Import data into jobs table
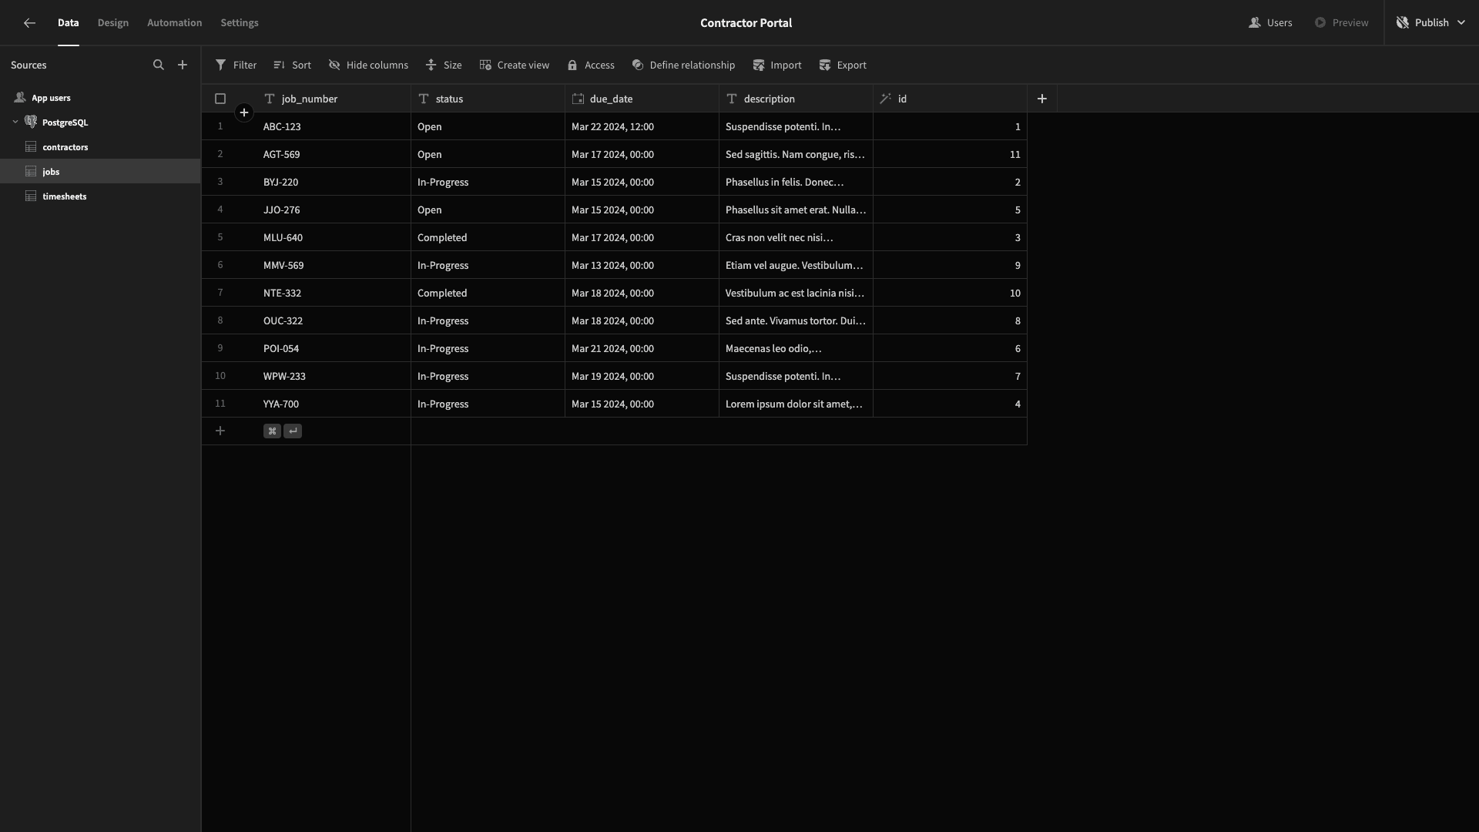The image size is (1479, 832). [x=777, y=65]
